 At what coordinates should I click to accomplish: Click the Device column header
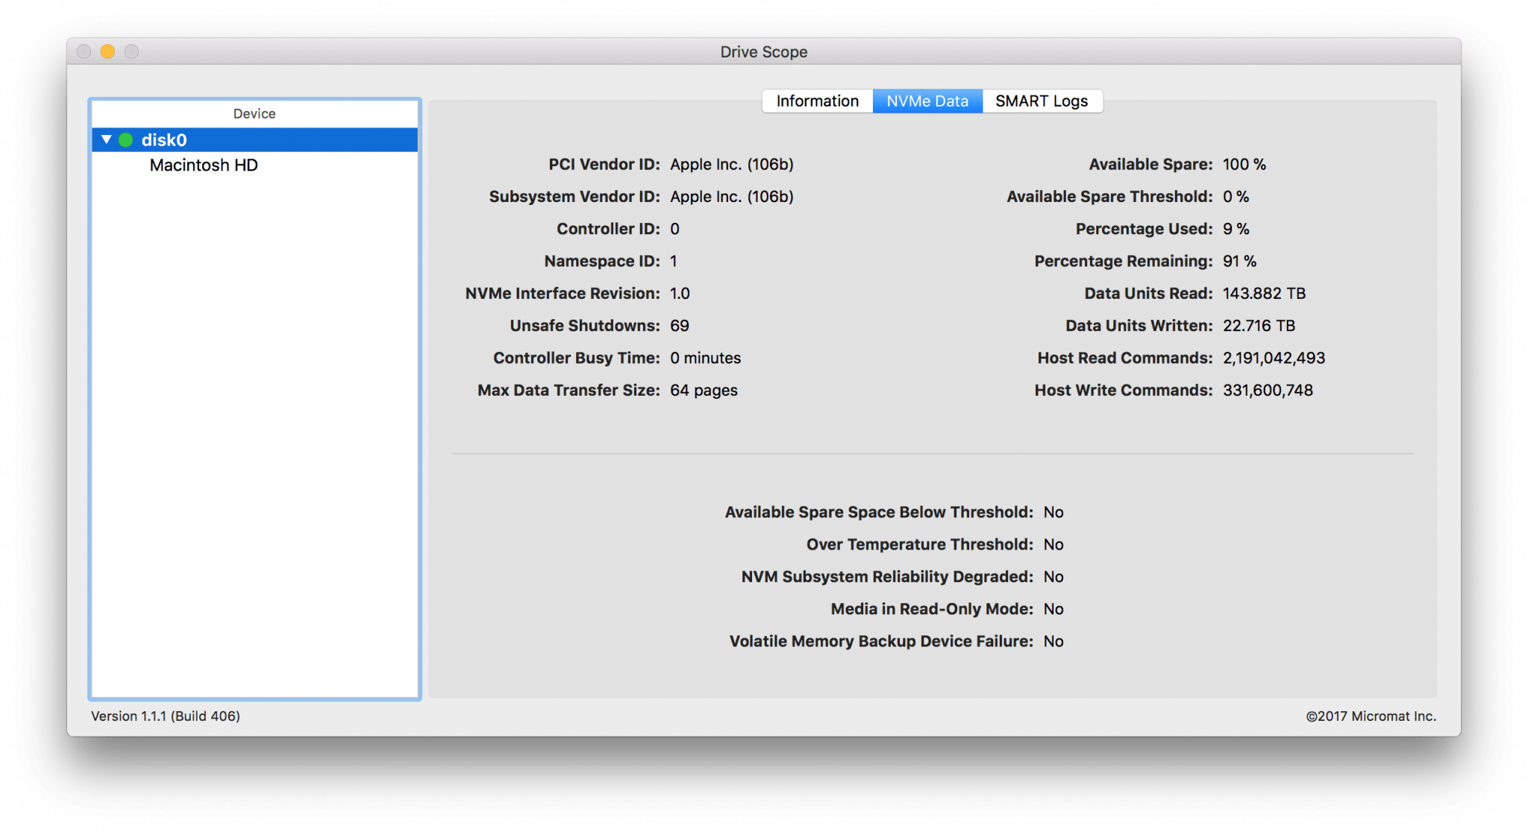click(254, 113)
